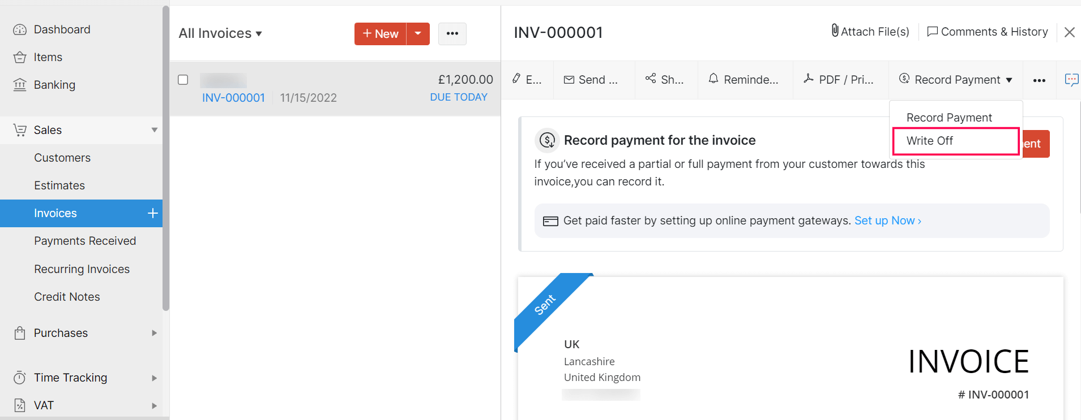Select the Items sidebar icon
Image resolution: width=1081 pixels, height=420 pixels.
click(20, 57)
